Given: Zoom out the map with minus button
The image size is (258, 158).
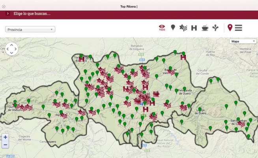Looking at the screenshot, I should tap(6, 145).
